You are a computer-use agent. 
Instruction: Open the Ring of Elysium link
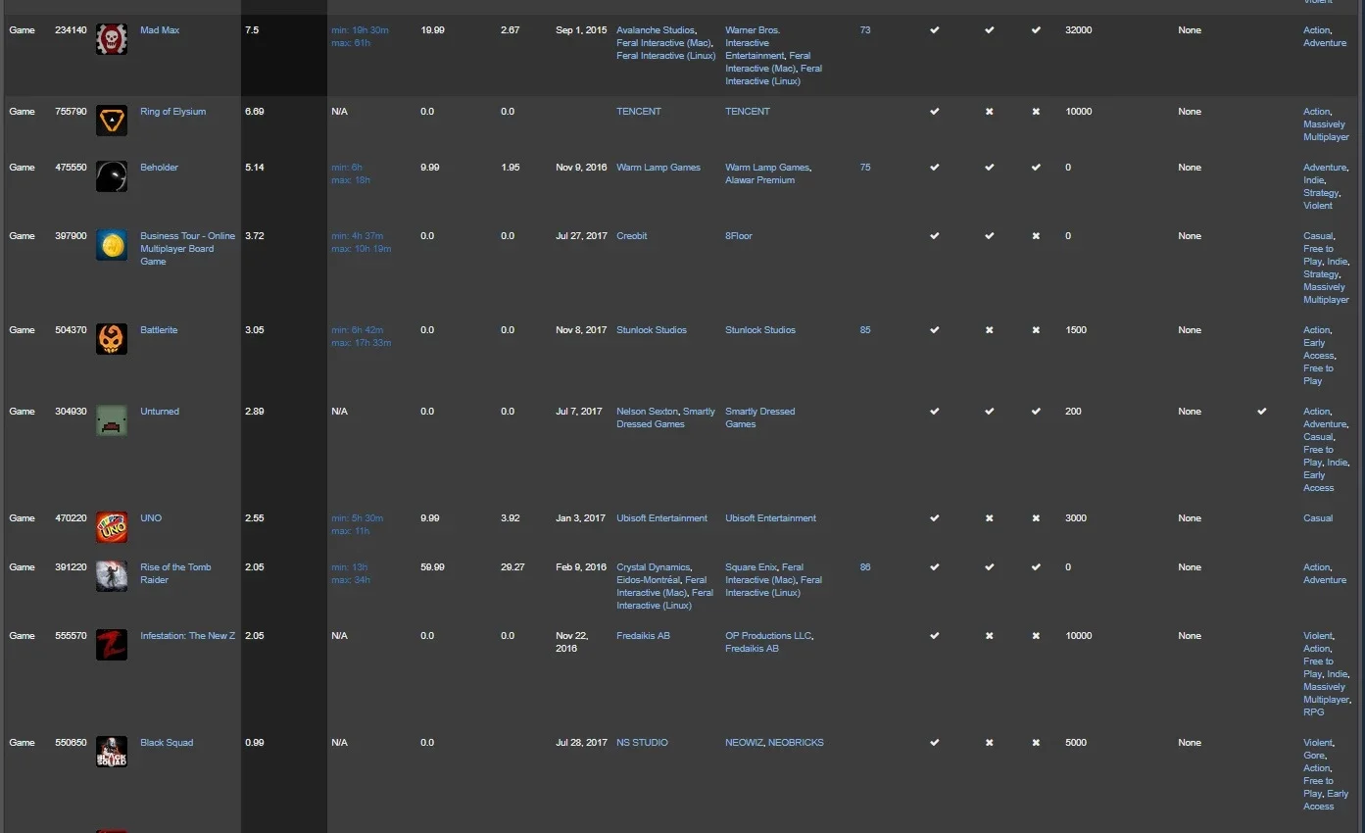[173, 112]
